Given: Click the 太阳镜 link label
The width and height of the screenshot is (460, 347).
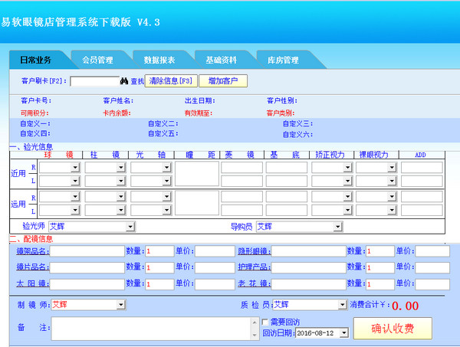Looking at the screenshot, I should (32, 284).
